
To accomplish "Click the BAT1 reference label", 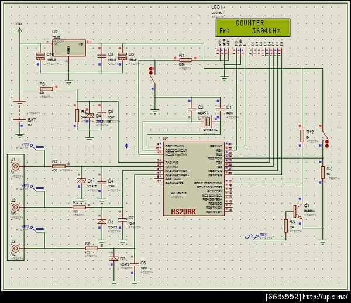I will pos(33,120).
